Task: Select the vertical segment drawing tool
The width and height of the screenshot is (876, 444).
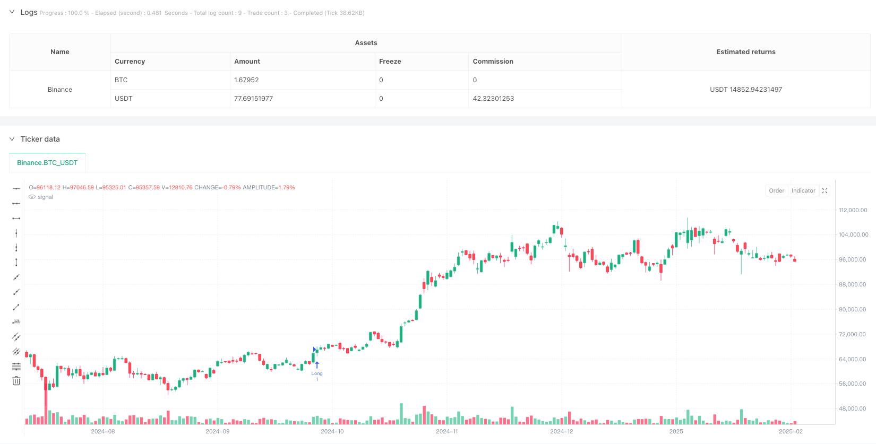Action: [x=16, y=262]
